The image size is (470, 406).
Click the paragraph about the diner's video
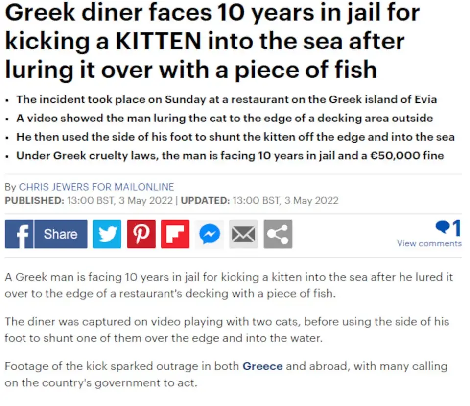pos(227,330)
